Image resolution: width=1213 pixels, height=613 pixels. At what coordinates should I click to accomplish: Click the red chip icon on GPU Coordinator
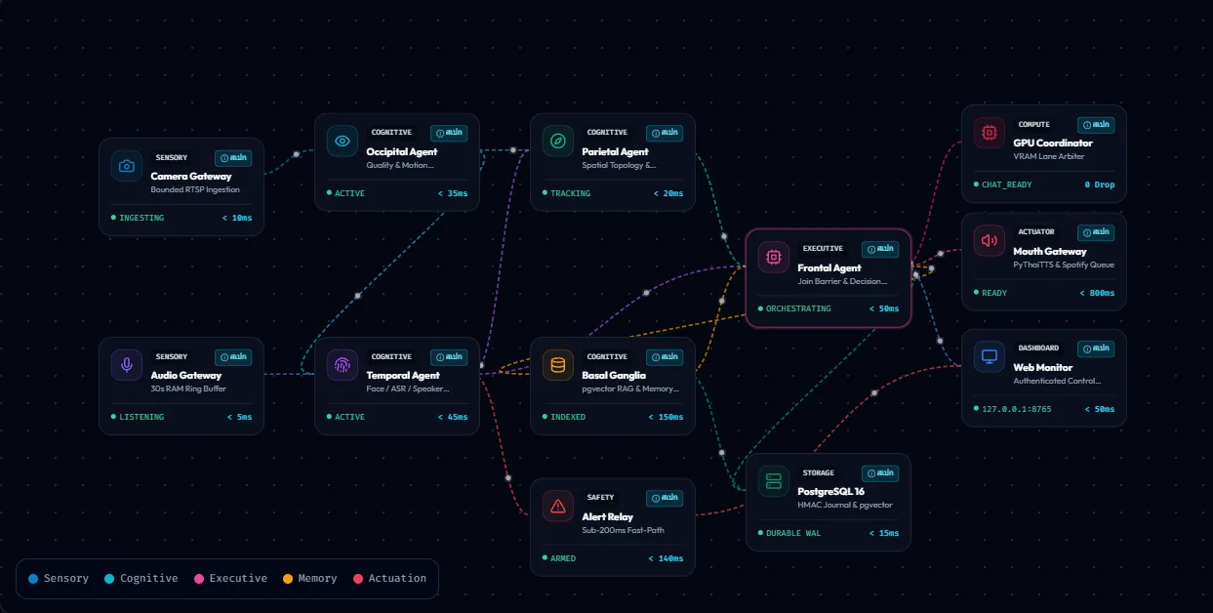pyautogui.click(x=990, y=133)
